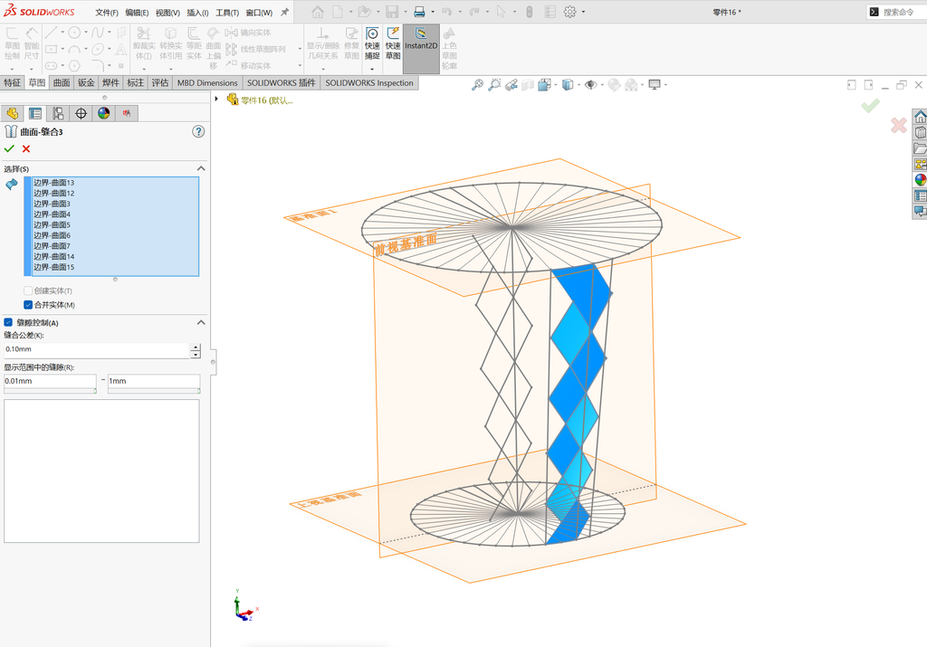Screen dimensions: 927x647
Task: Open the PropertyManager tab icon
Action: click(x=35, y=113)
